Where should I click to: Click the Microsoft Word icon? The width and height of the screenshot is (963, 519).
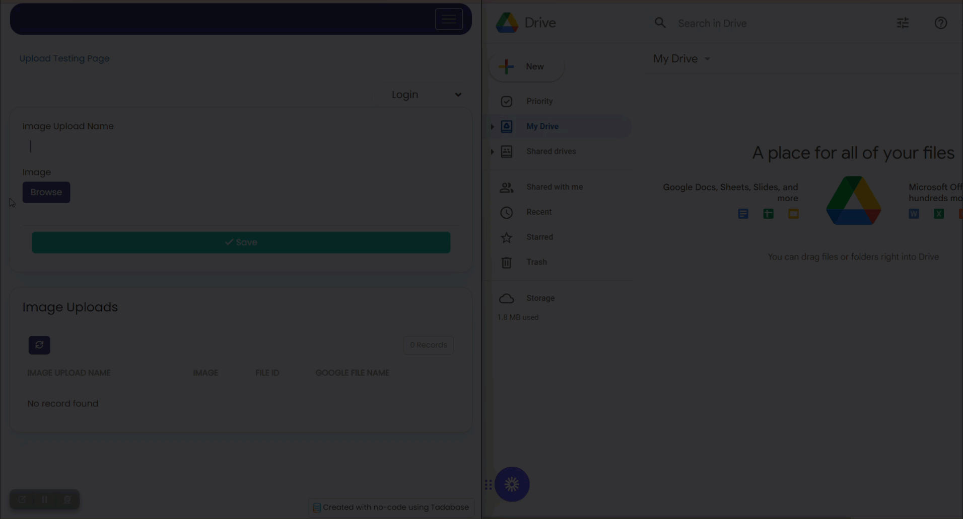click(914, 214)
